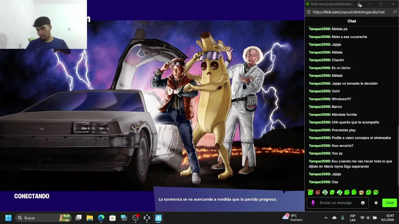This screenshot has width=399, height=224.
Task: Click Tanque2099 username on Windows11? message
Action: [320, 99]
